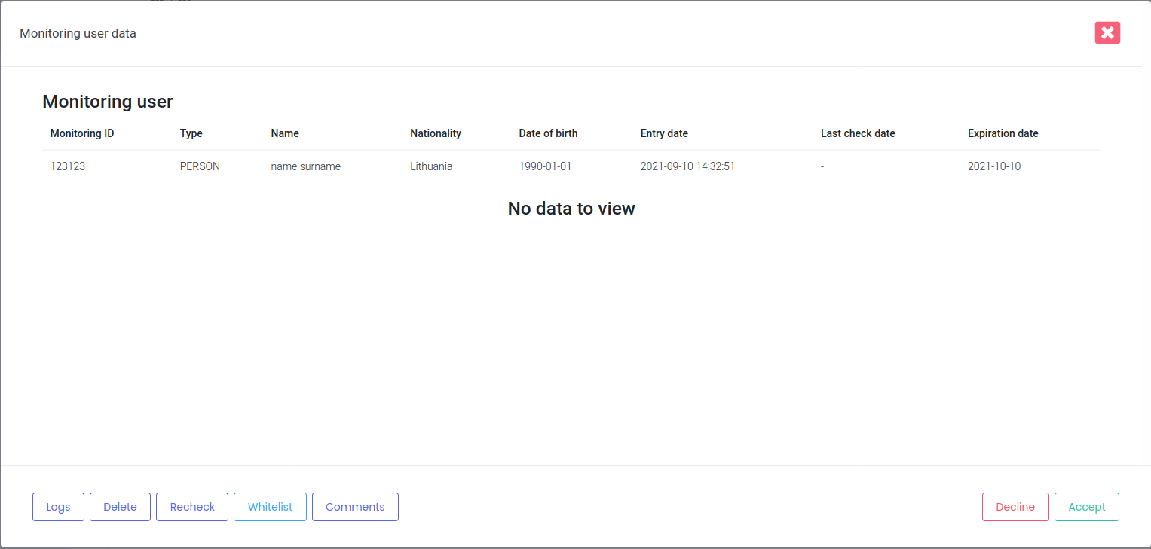Delete the monitoring user entry
1151x549 pixels.
(120, 506)
